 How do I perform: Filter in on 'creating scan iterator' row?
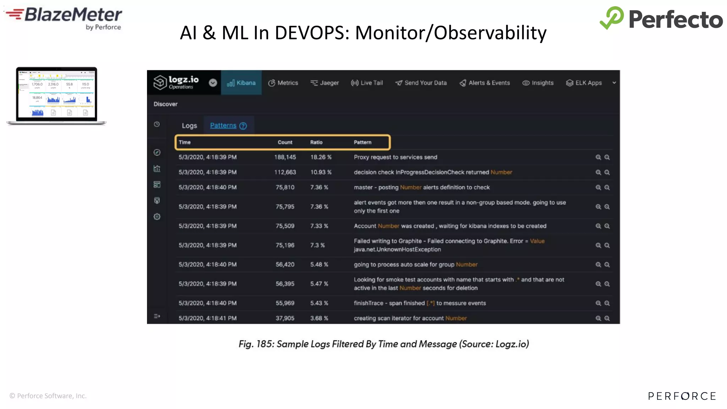pyautogui.click(x=598, y=318)
